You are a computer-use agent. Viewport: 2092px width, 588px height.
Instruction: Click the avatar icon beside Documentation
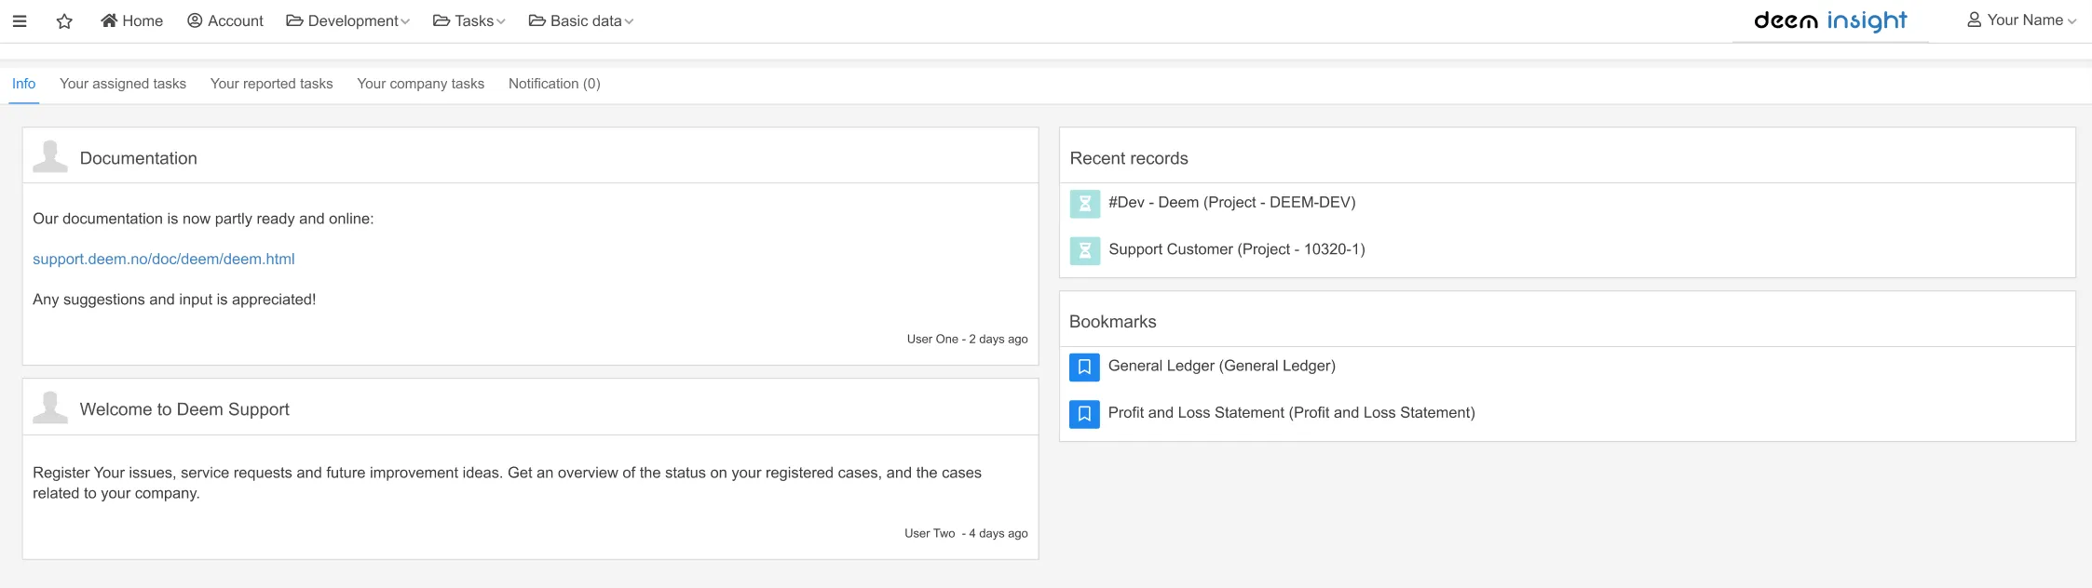pyautogui.click(x=50, y=157)
